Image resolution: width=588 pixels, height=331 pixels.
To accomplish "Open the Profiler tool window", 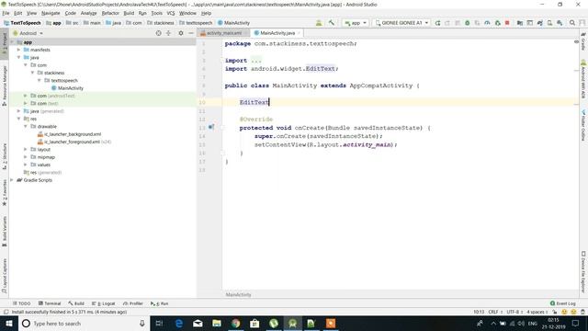I will pyautogui.click(x=133, y=303).
